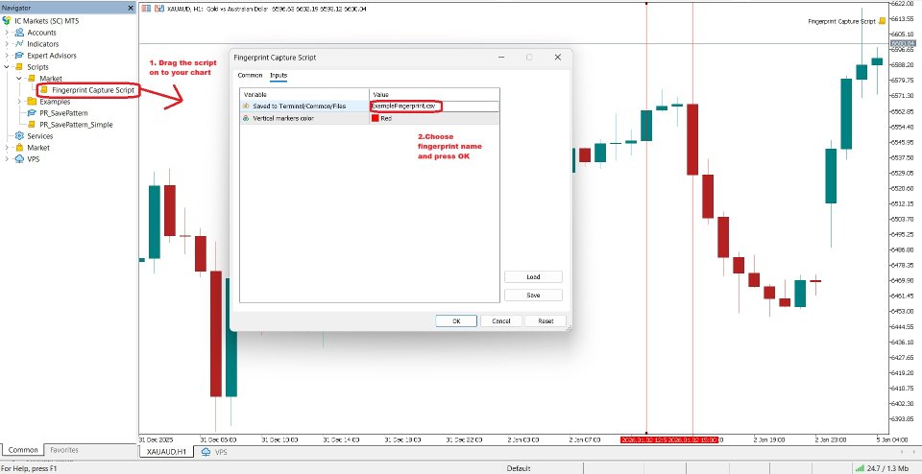This screenshot has height=474, width=922.
Task: Select the VPS tab below chart
Action: pyautogui.click(x=214, y=452)
